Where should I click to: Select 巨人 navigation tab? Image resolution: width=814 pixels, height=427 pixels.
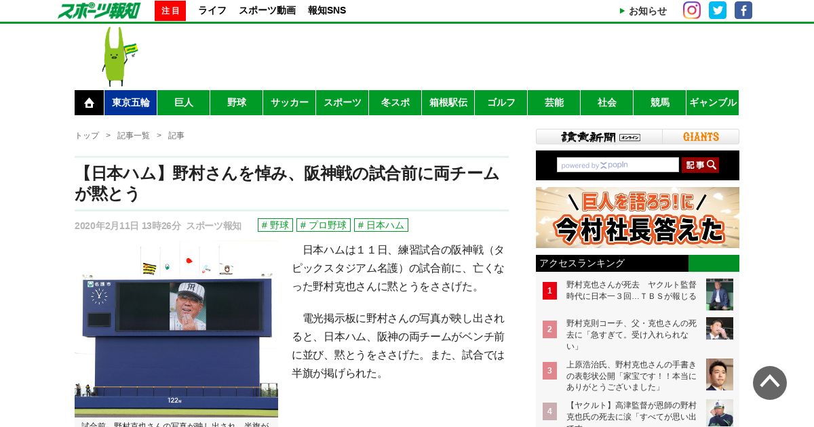(x=184, y=103)
